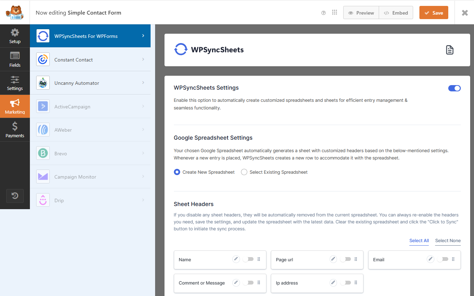Click the Ip address drag handle
The height and width of the screenshot is (296, 474).
[x=356, y=283]
